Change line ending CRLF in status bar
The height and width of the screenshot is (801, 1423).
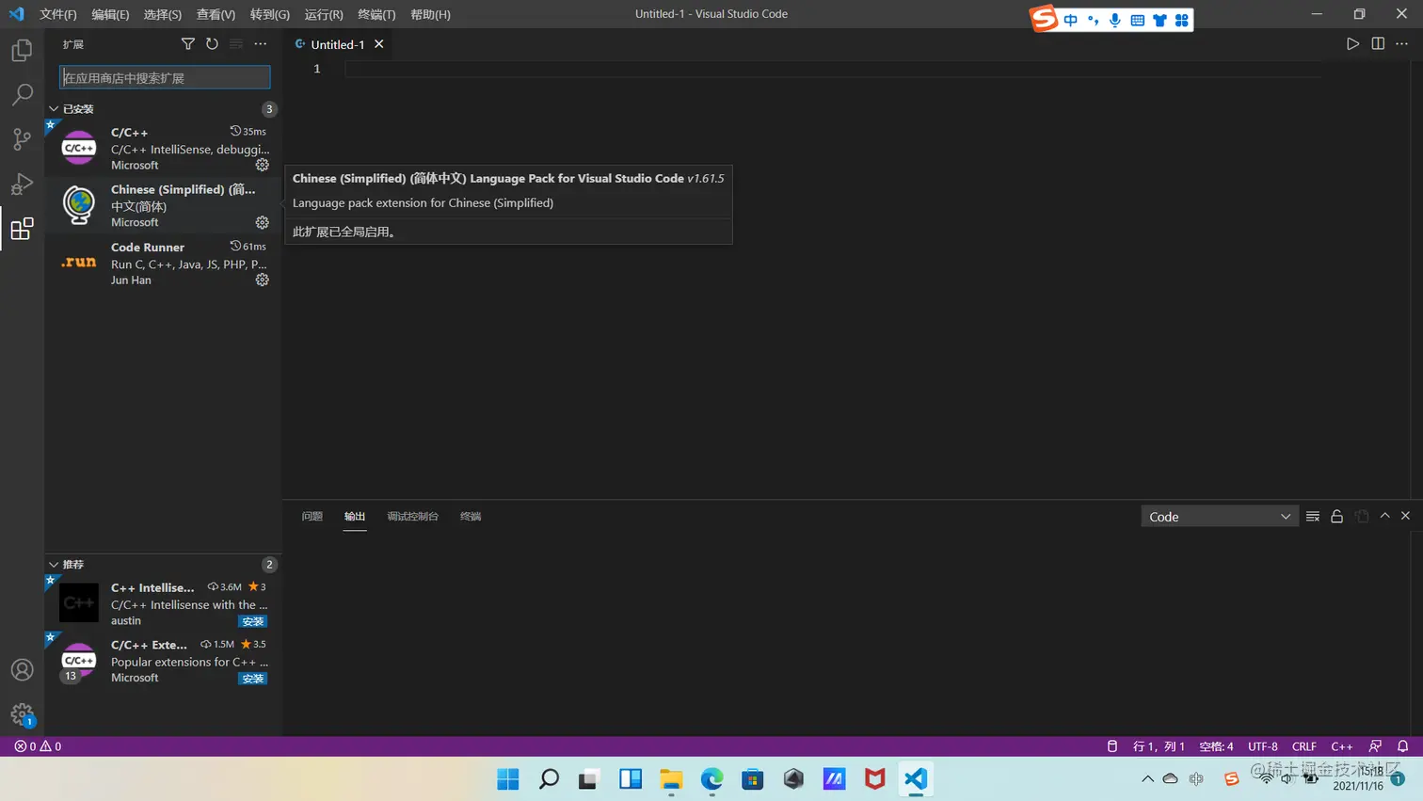click(x=1304, y=746)
